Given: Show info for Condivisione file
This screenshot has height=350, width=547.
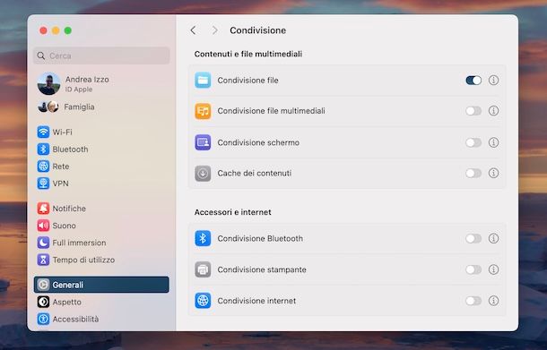Looking at the screenshot, I should [x=493, y=80].
